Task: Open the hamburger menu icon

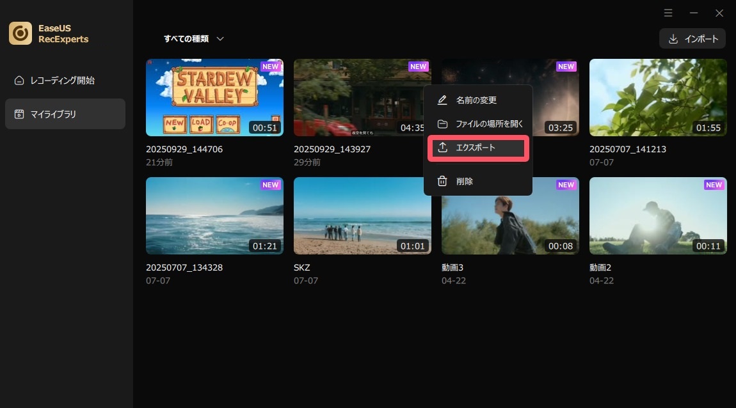Action: coord(668,13)
